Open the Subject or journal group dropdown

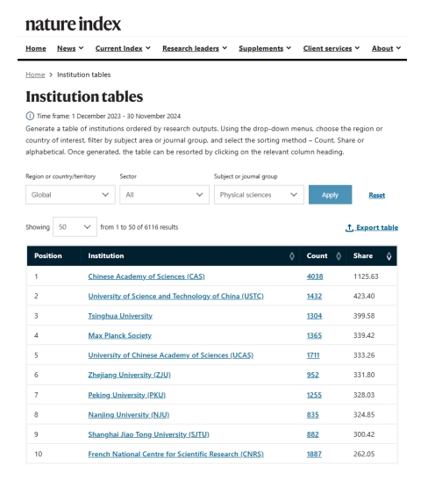click(x=259, y=195)
